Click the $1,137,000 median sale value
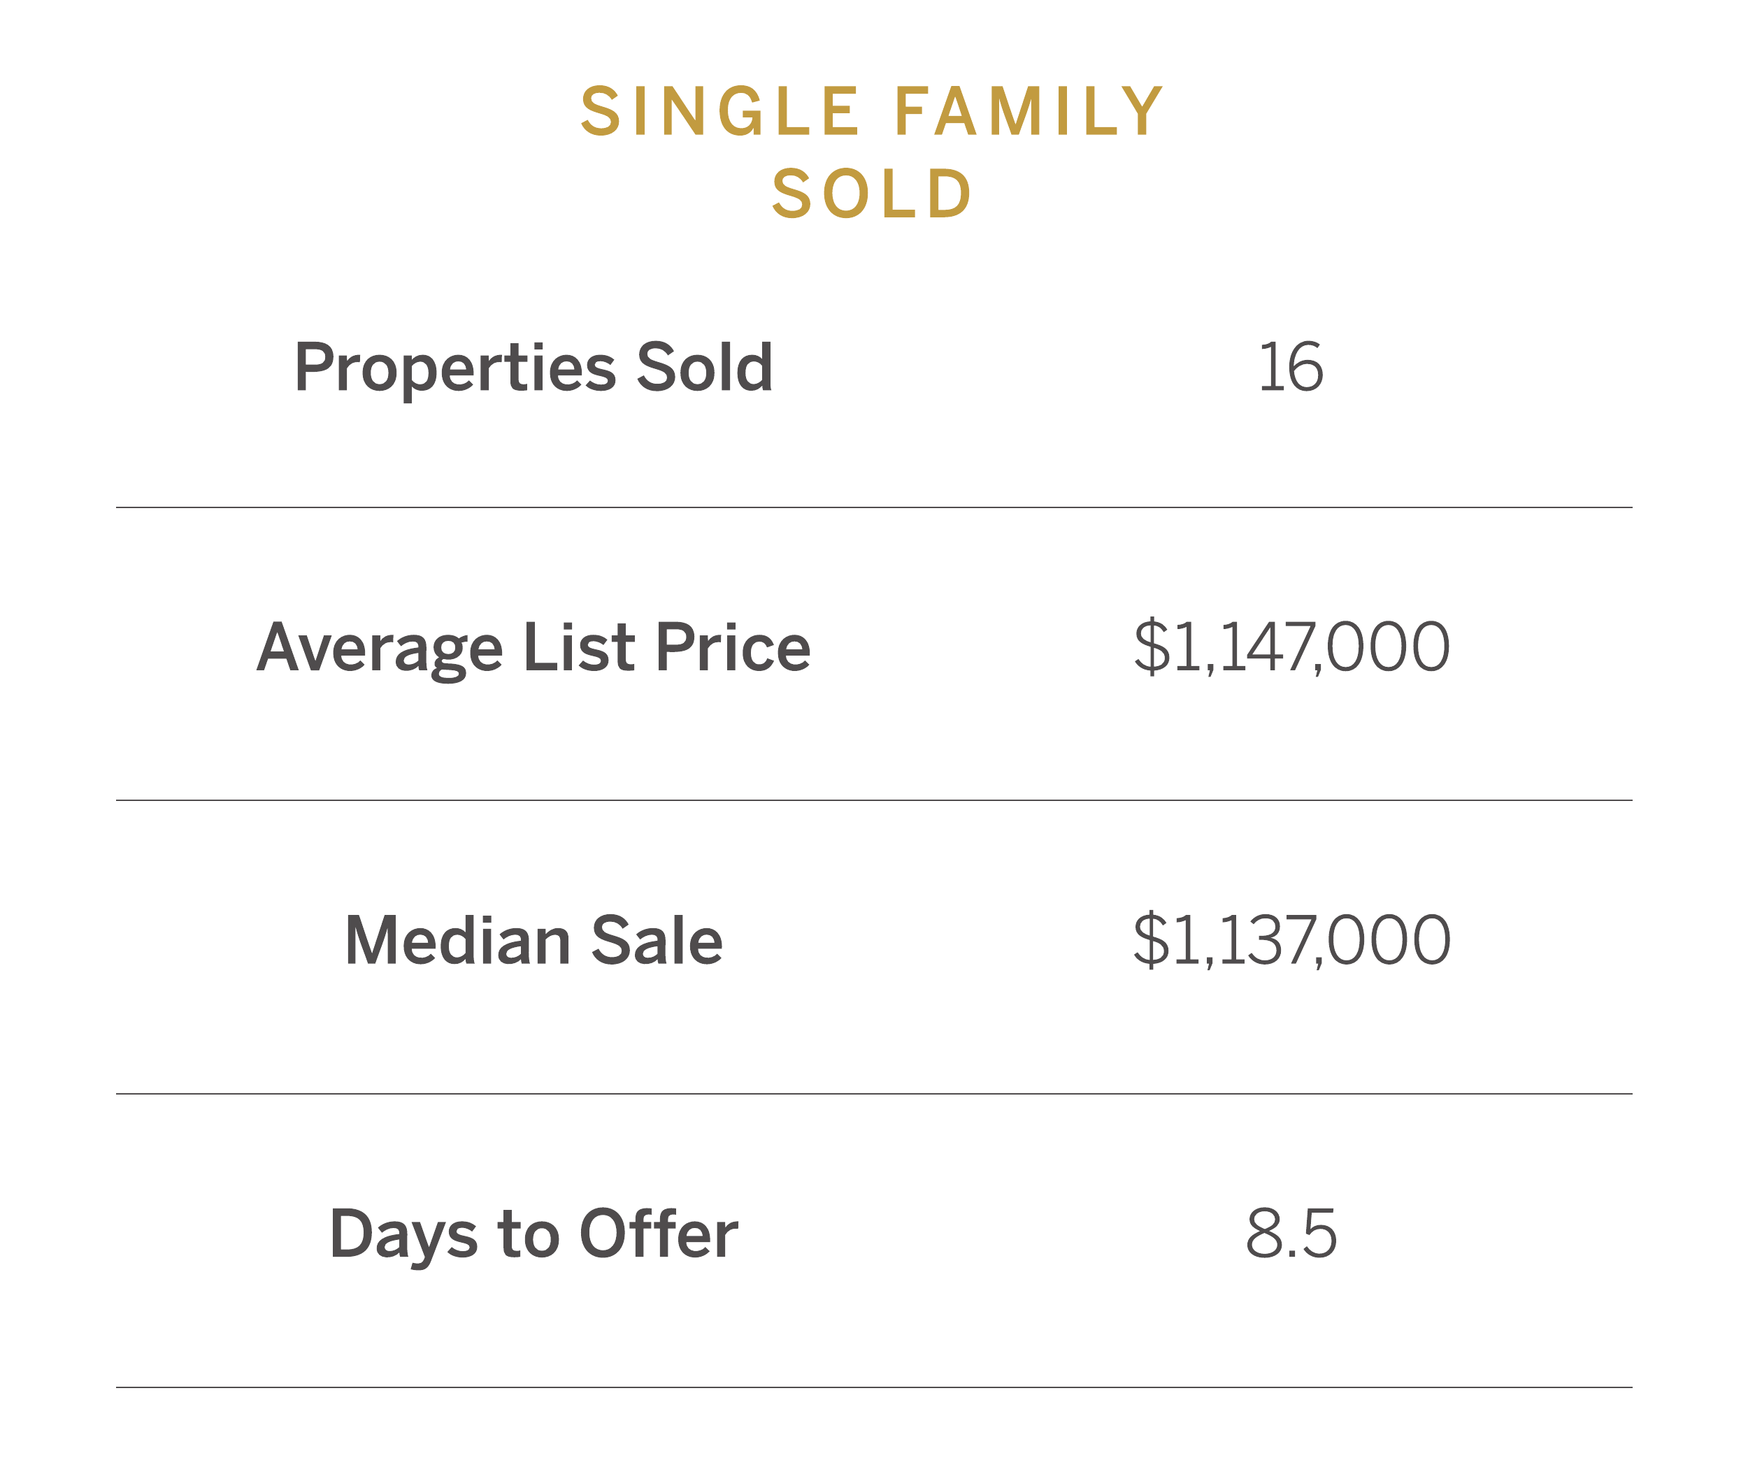This screenshot has width=1748, height=1465. click(x=1291, y=941)
